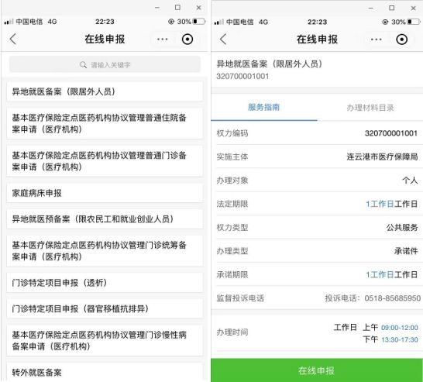This screenshot has height=382, width=423.
Task: Select 家庭病床申报 entry
Action: coord(105,193)
